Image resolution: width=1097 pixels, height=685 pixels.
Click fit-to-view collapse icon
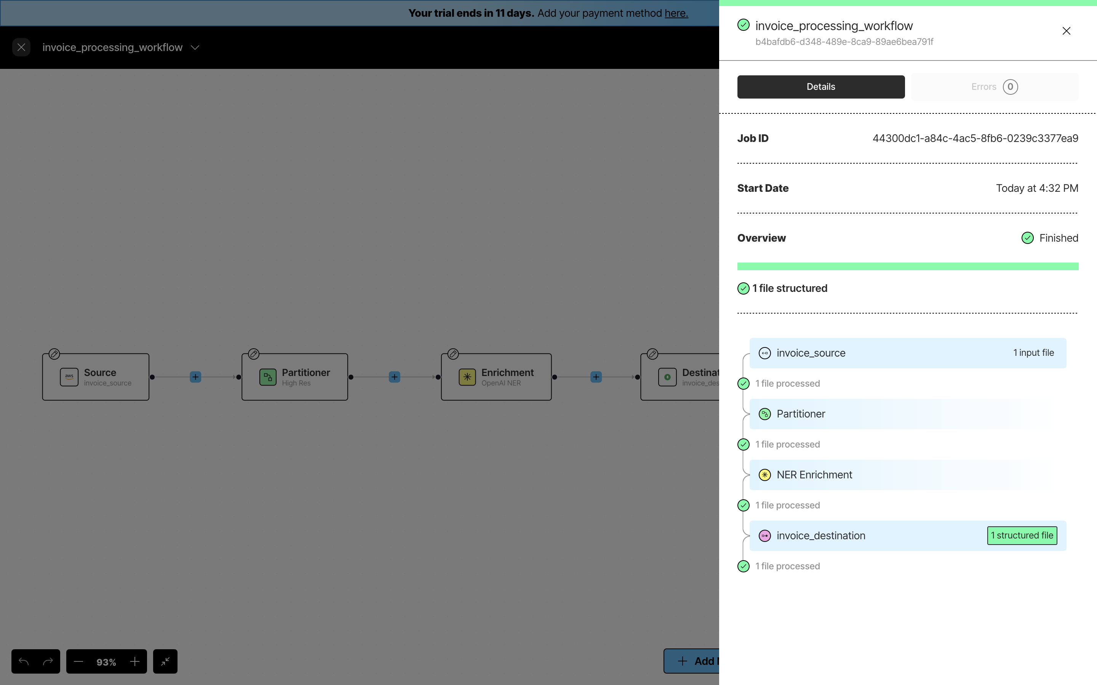165,661
